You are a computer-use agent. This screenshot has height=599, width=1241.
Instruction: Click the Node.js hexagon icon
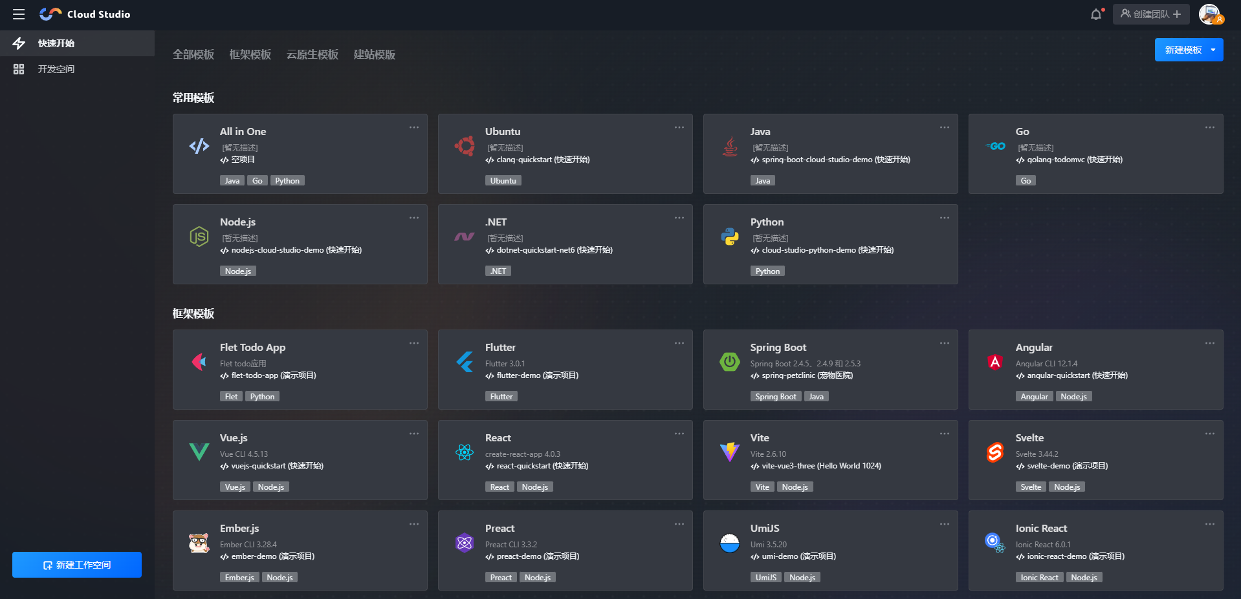[x=199, y=236]
